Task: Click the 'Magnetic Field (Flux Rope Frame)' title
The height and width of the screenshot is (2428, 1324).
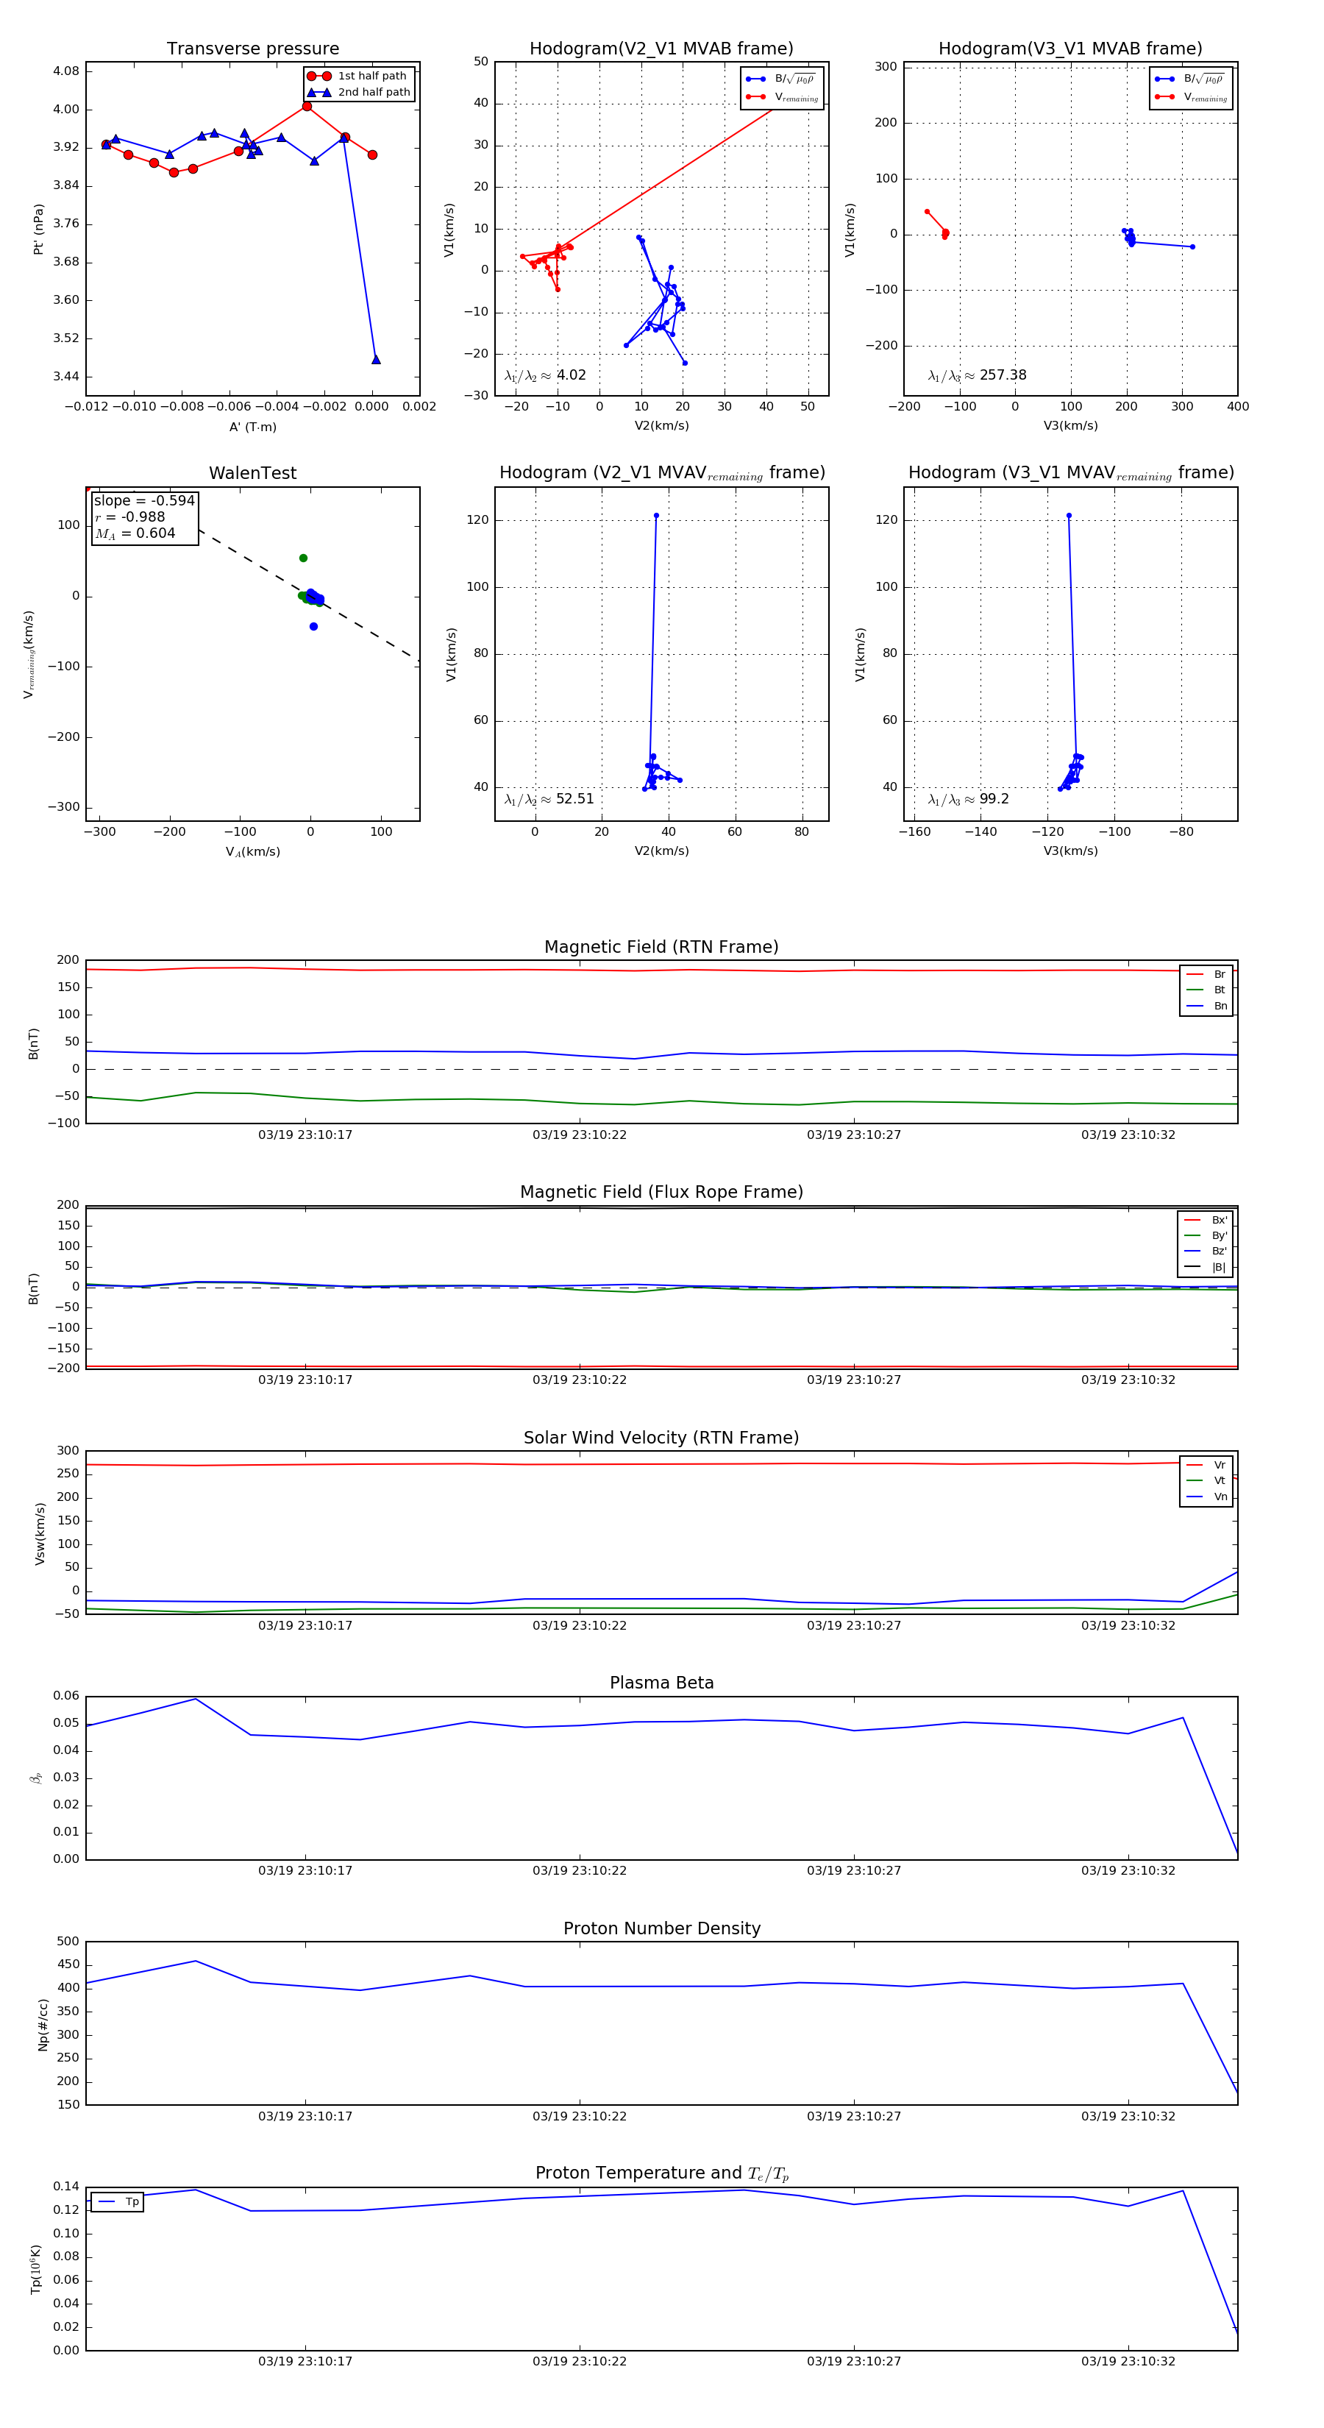Action: 661,1193
